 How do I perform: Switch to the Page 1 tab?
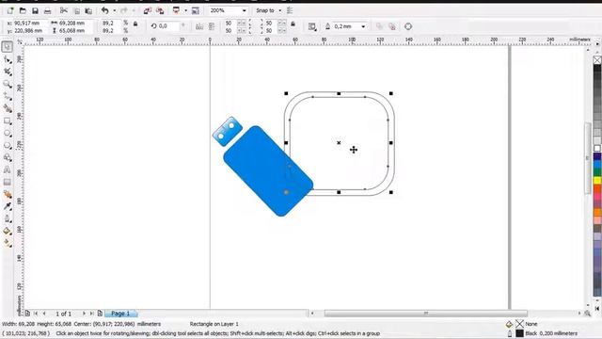pos(120,314)
